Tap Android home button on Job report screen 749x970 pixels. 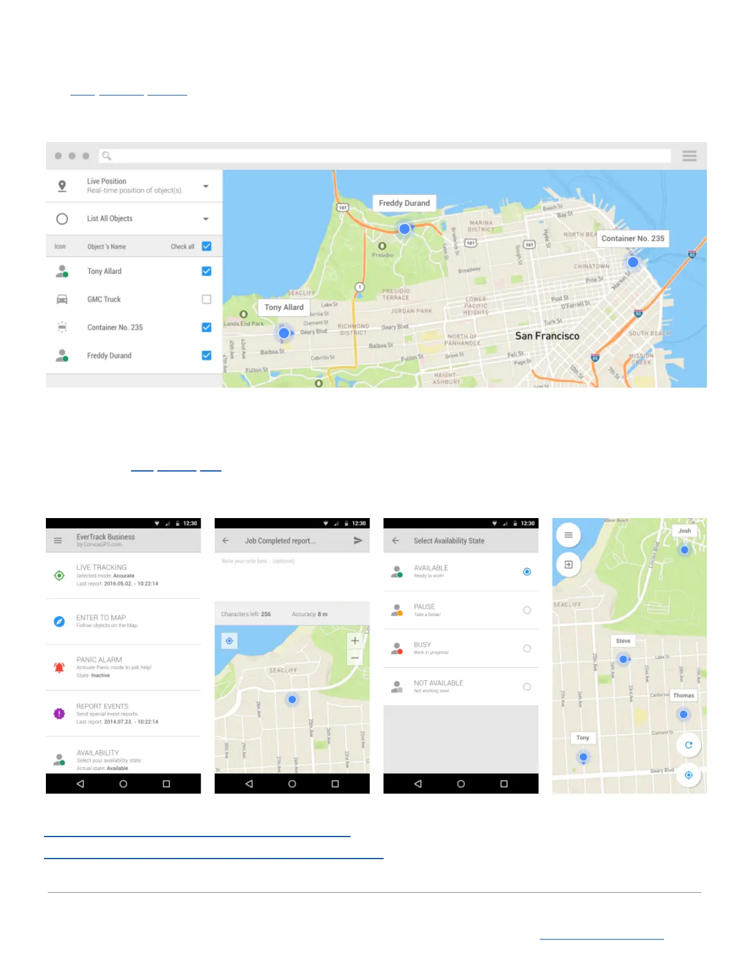292,784
